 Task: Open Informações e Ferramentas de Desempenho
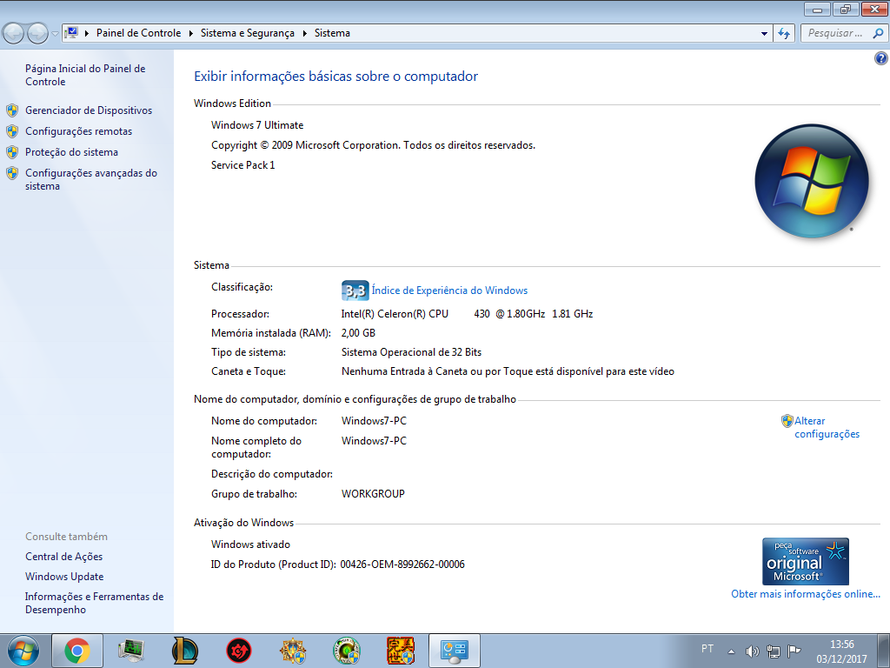[94, 603]
